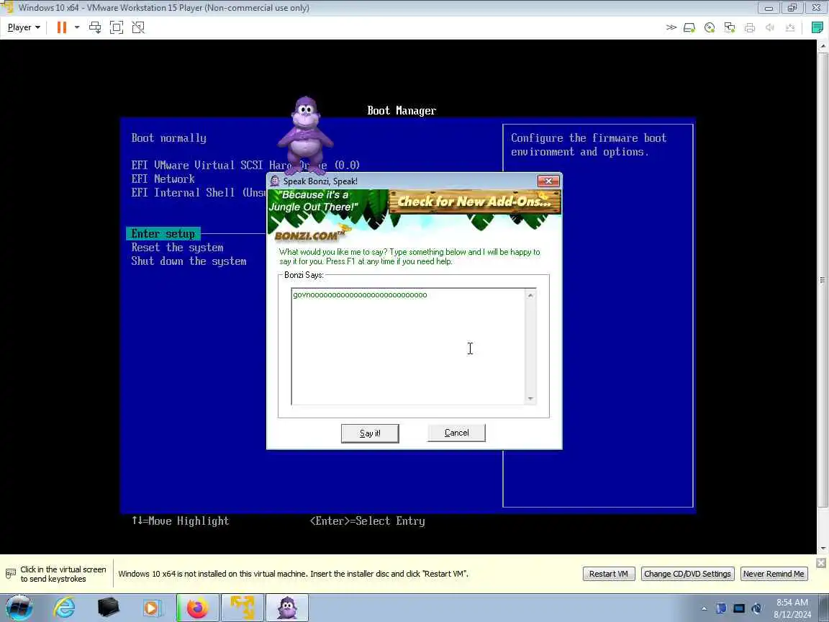Switch to BonziBuddy taskbar button

(x=287, y=608)
